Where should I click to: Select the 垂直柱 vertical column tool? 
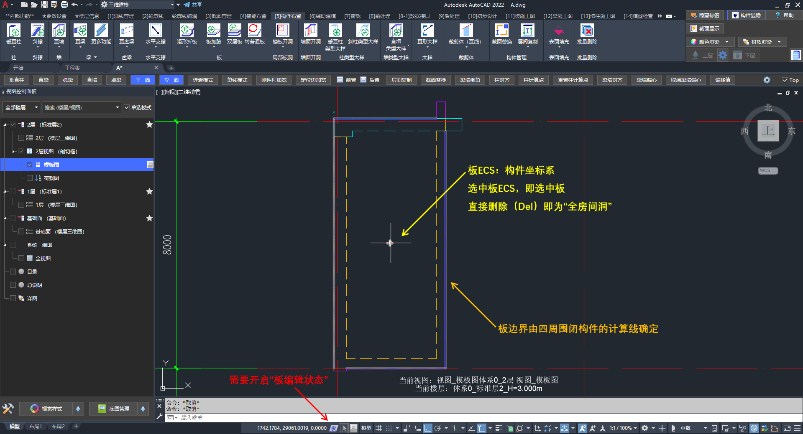(x=14, y=33)
